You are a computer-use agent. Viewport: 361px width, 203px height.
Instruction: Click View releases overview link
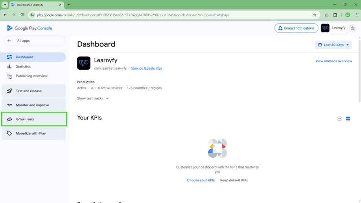coord(333,61)
